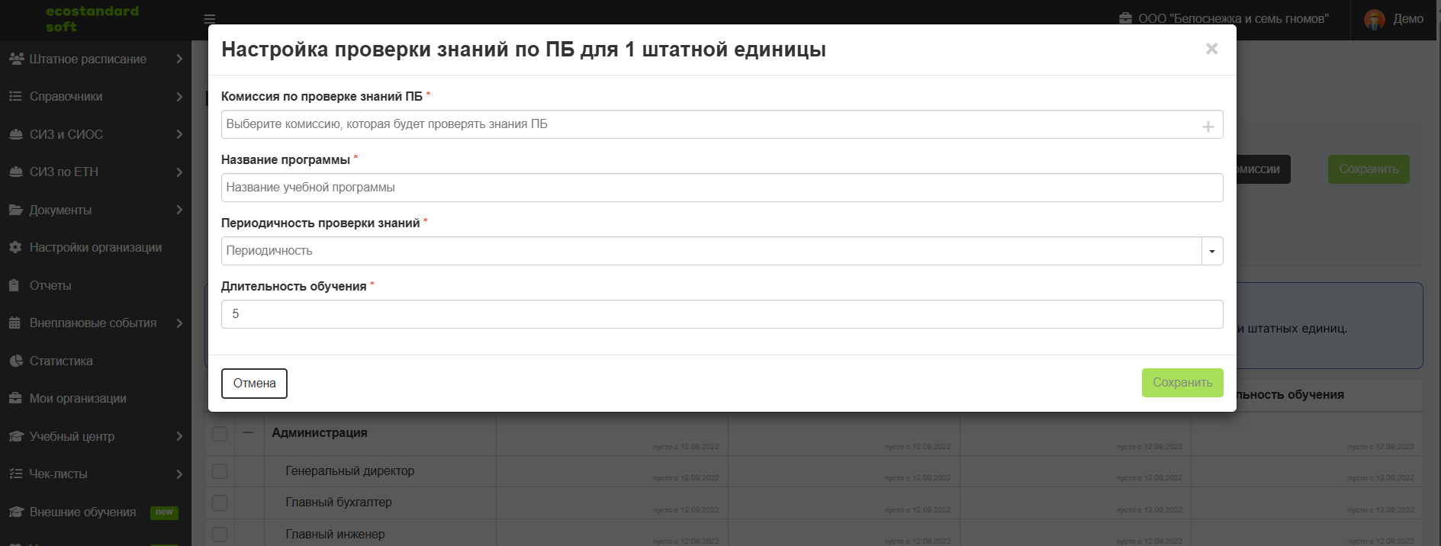
Task: Expand СИЗ и СИОС menu chevron
Action: tap(179, 134)
